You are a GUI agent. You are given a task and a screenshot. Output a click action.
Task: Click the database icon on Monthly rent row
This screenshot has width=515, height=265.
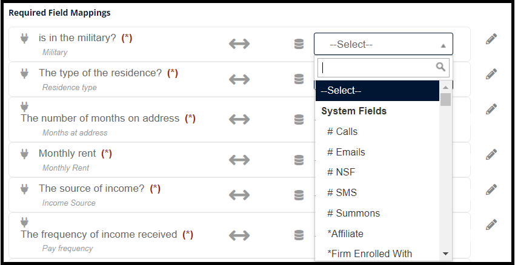[x=299, y=160]
